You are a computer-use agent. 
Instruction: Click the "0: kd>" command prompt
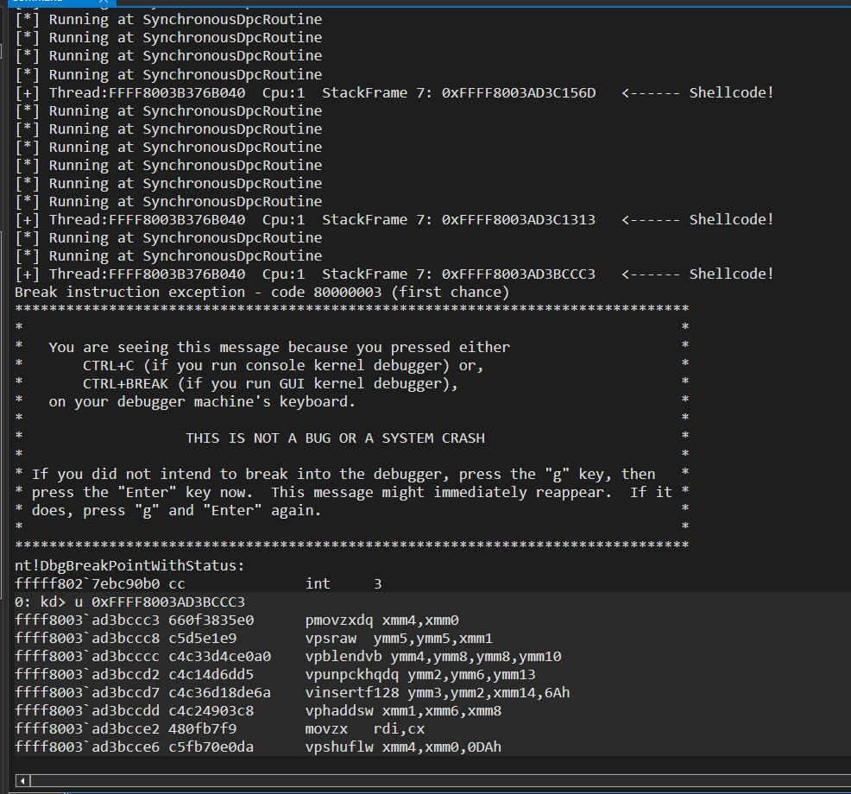pos(36,602)
